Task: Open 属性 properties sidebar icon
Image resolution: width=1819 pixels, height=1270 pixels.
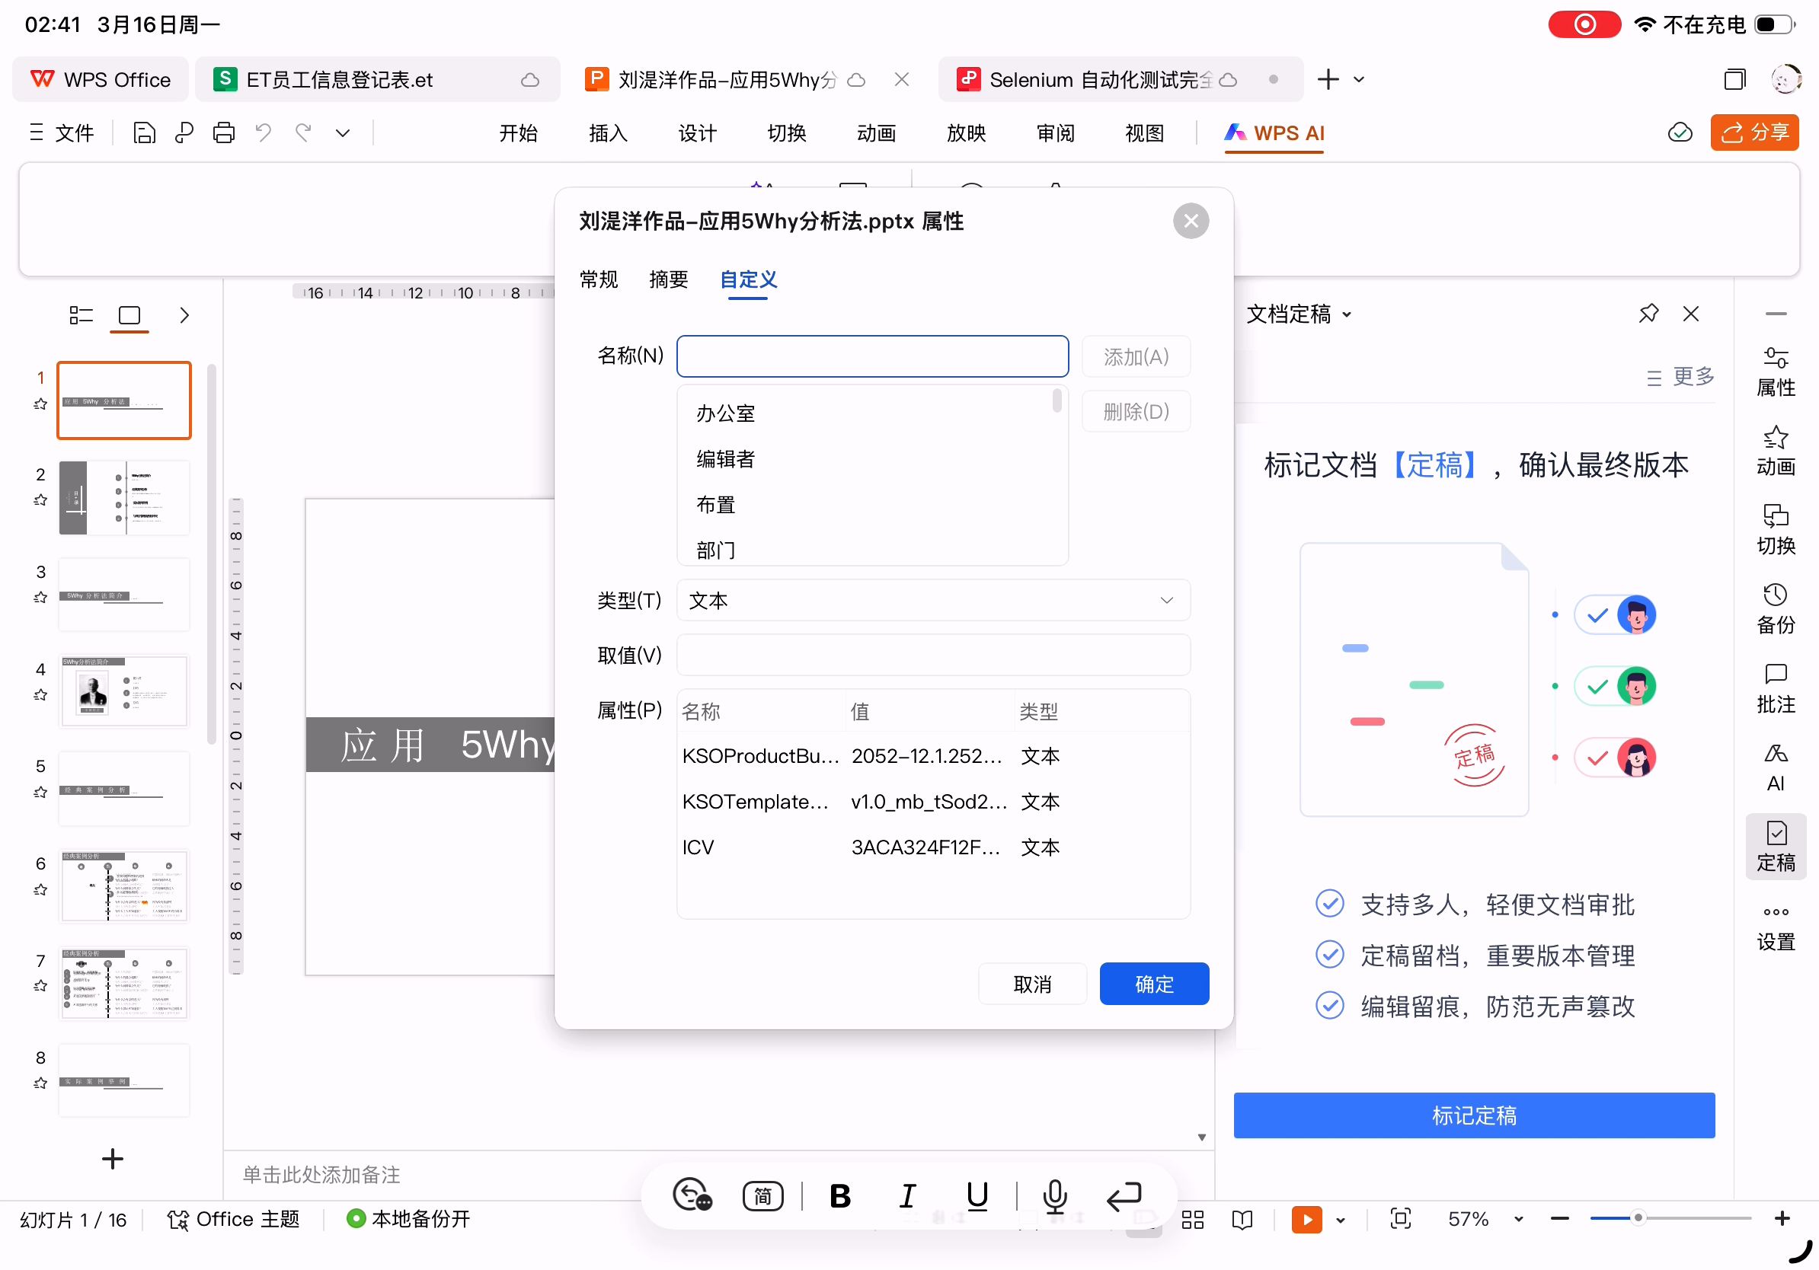Action: tap(1775, 371)
